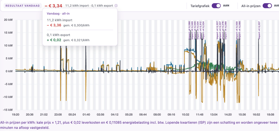Turn off the Tariefgrafiek switch

coord(216,6)
